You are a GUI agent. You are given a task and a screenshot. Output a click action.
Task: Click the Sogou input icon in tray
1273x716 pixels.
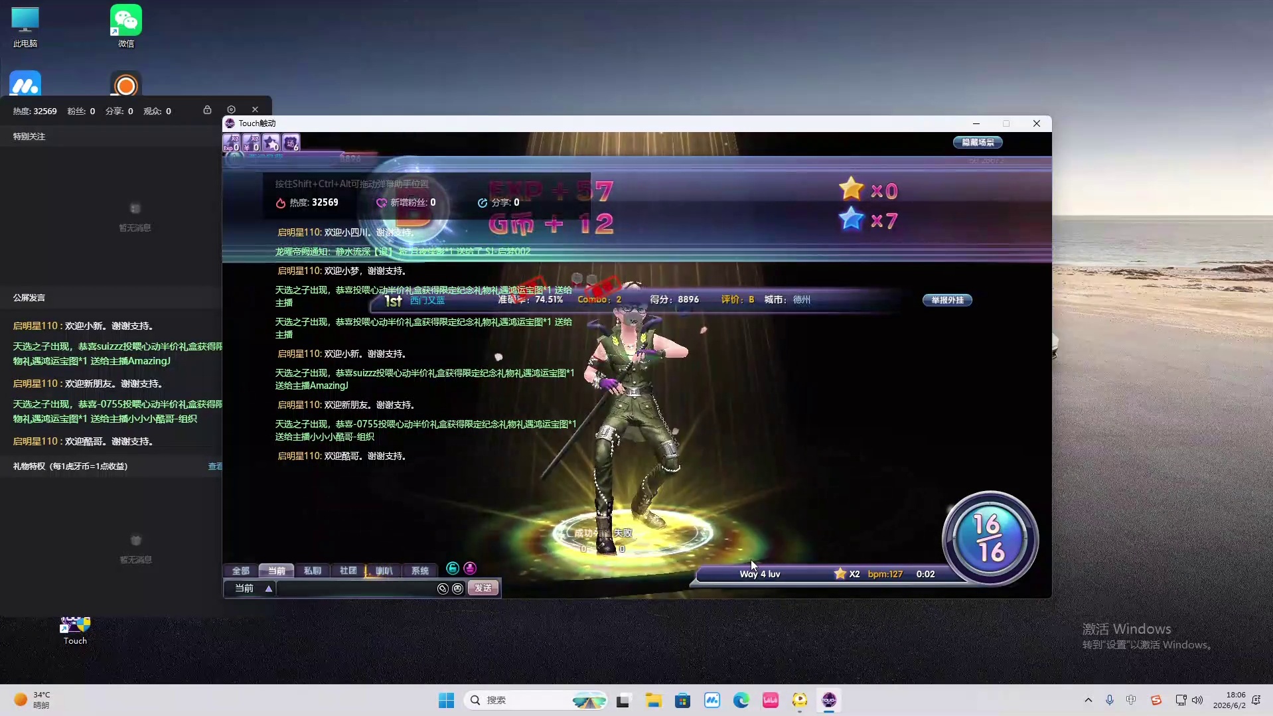tap(1156, 700)
